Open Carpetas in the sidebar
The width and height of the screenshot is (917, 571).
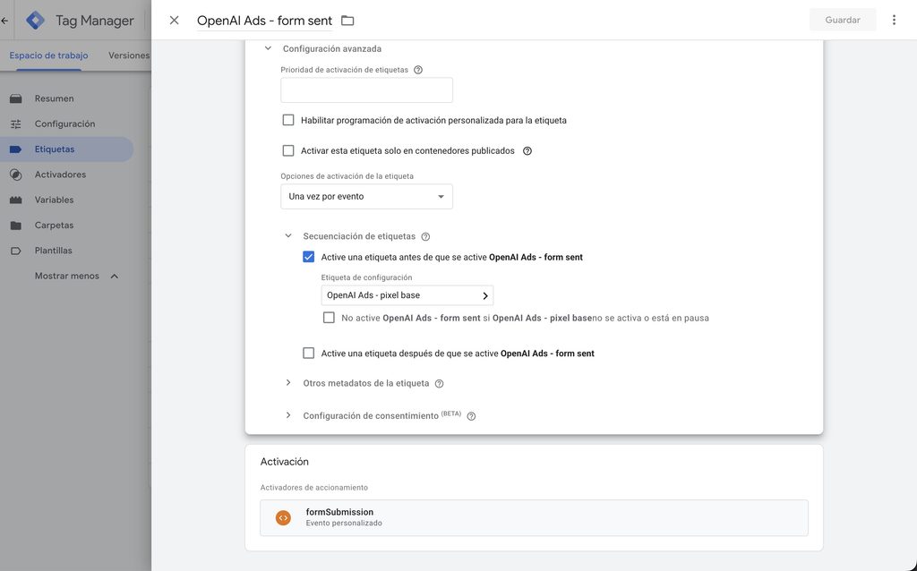click(54, 225)
